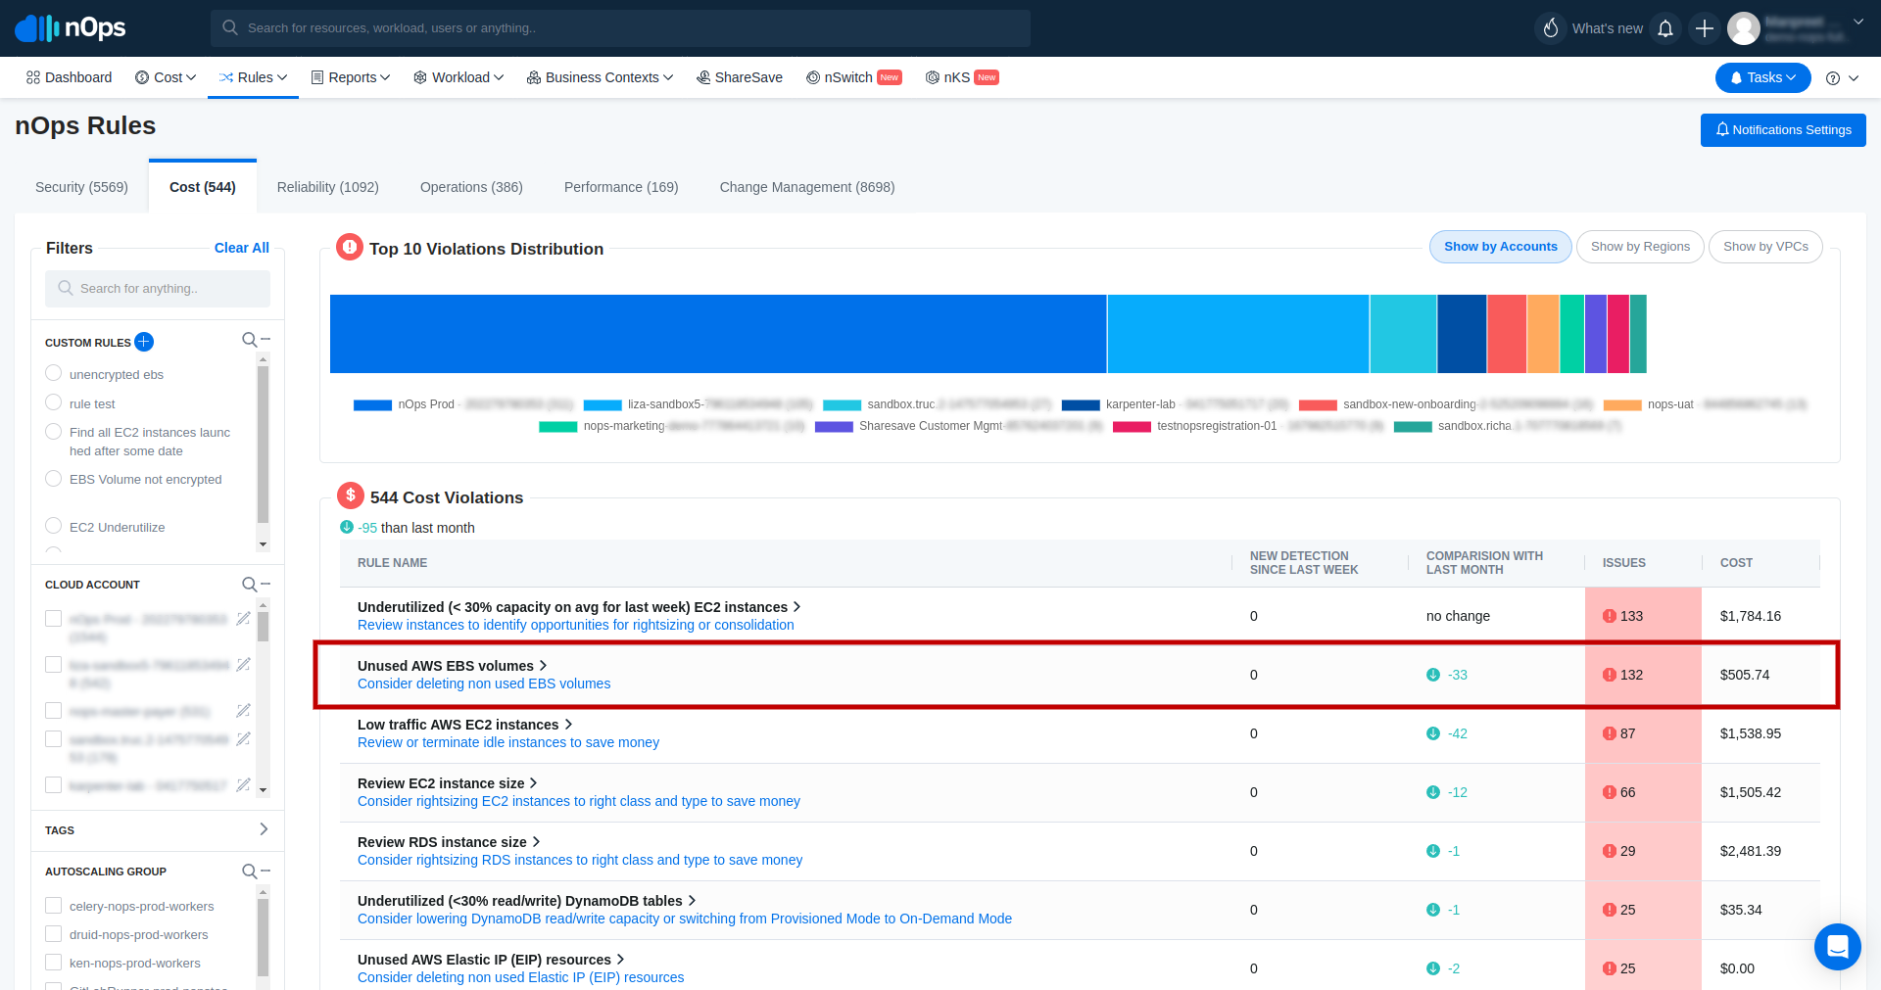Open the Business Contexts dropdown
Viewport: 1881px width, 990px height.
tap(600, 77)
